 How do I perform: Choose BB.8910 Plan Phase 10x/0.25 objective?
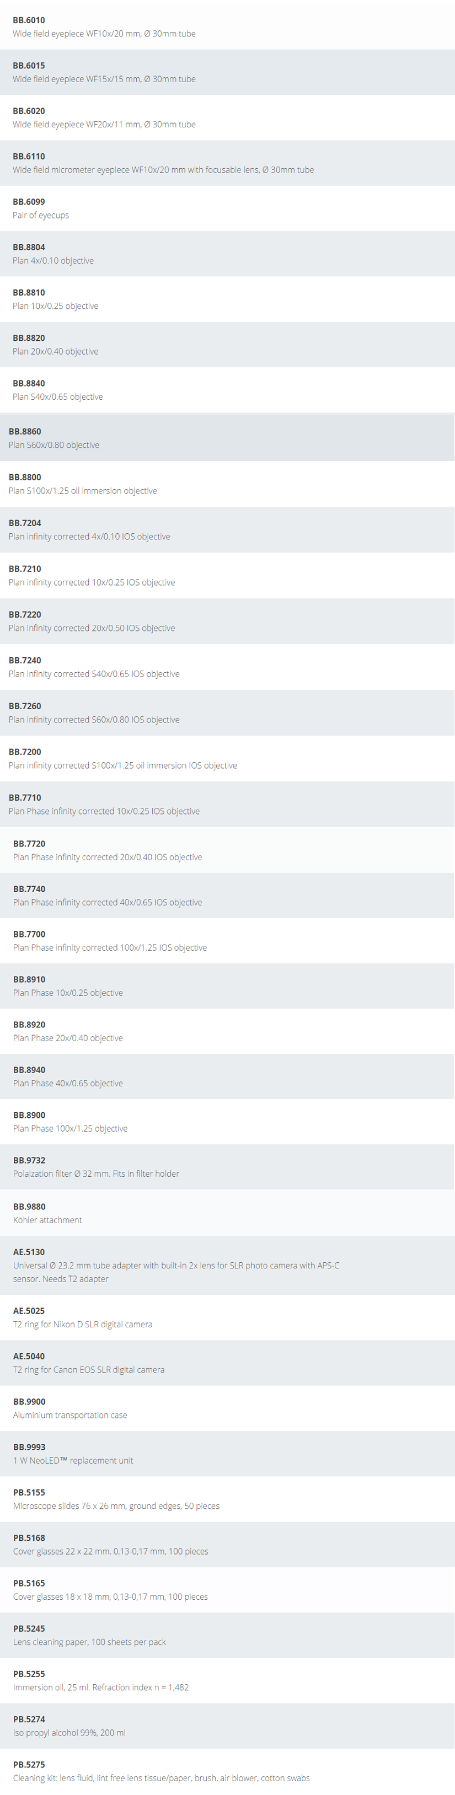pos(227,986)
